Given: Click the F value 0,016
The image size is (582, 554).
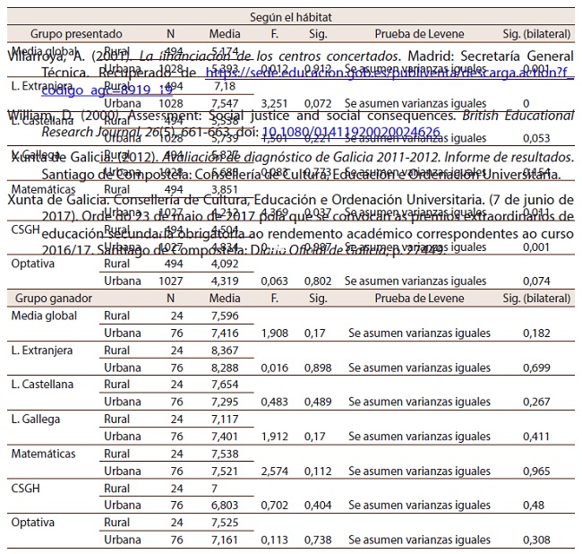Looking at the screenshot, I should tap(274, 368).
